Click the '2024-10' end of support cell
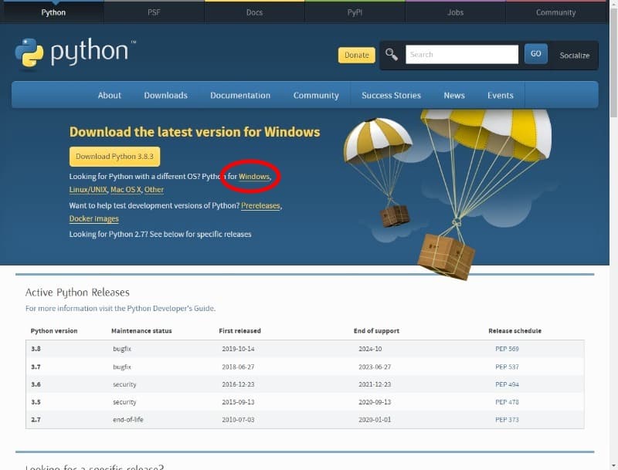 [370, 349]
